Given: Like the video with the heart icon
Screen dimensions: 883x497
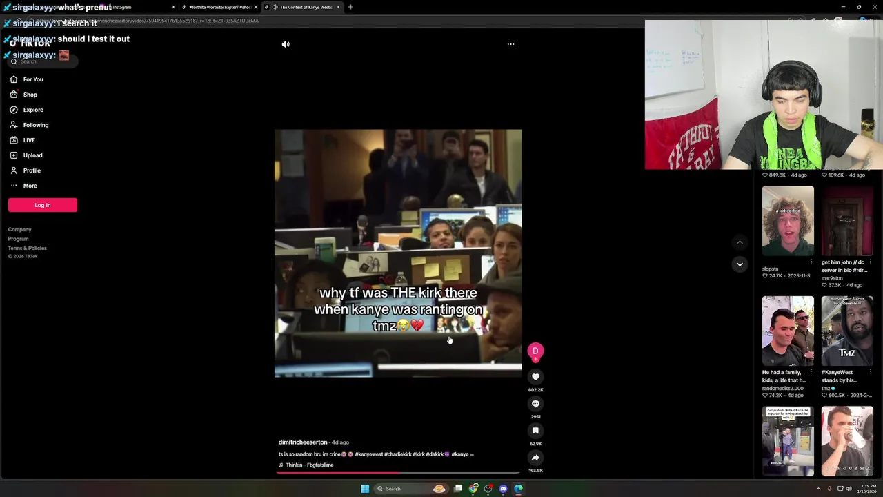Looking at the screenshot, I should [535, 377].
